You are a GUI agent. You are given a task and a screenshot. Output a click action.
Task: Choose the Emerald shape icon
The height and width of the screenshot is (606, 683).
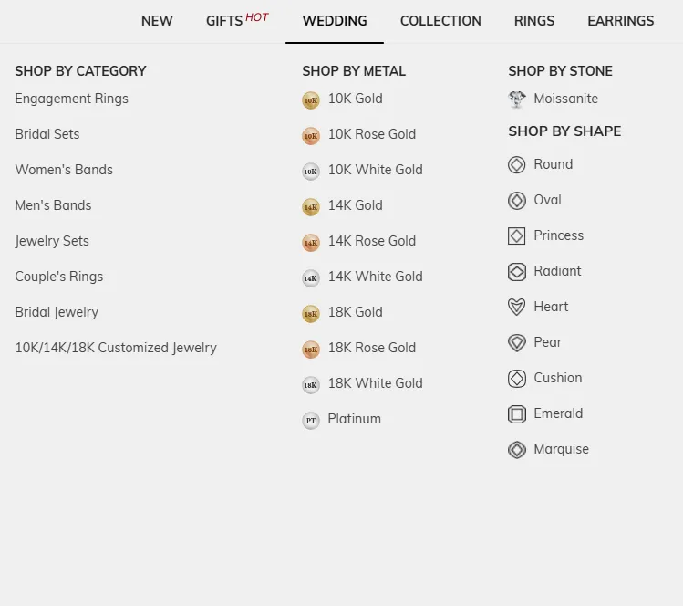click(x=517, y=414)
